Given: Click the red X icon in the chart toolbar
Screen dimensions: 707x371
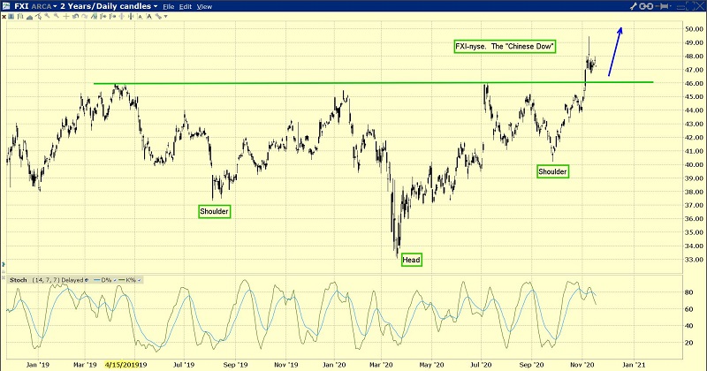Looking at the screenshot, I should tap(4, 17).
